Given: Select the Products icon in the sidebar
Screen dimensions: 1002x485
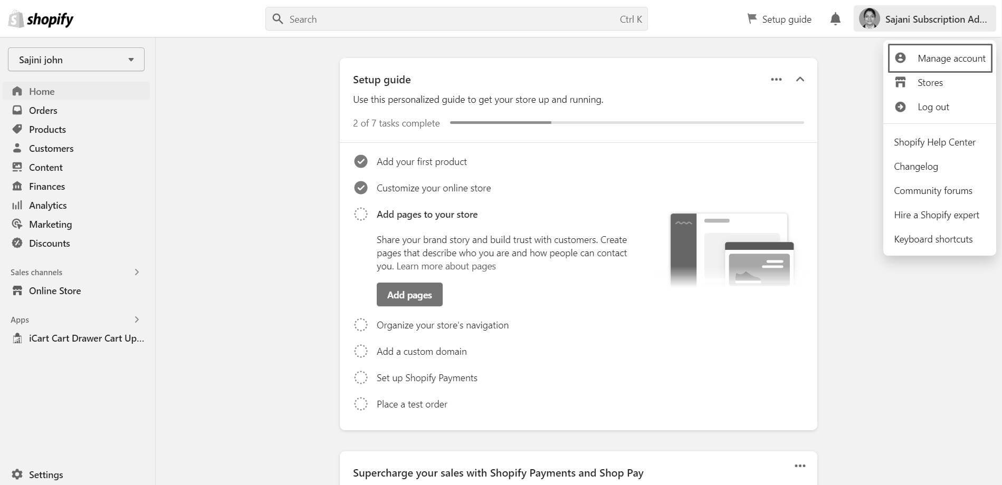Looking at the screenshot, I should tap(17, 129).
